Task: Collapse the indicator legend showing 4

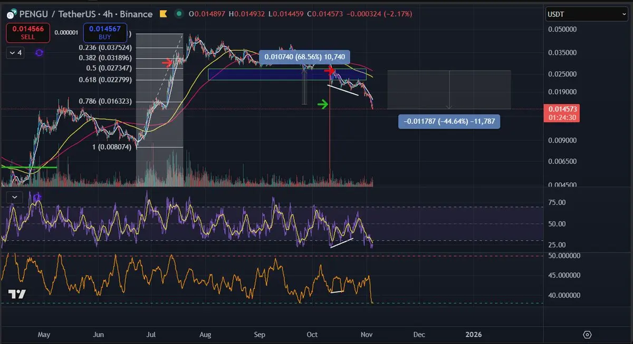Action: click(15, 53)
